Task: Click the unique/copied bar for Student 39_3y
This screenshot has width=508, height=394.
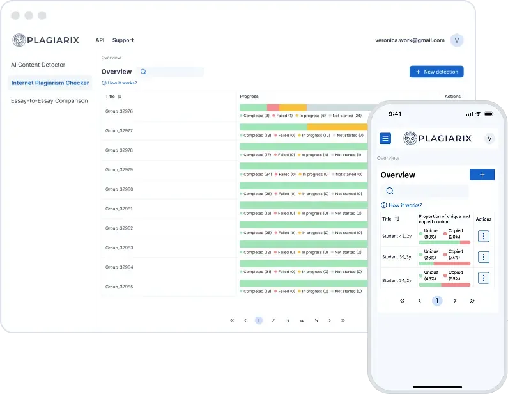Action: point(445,264)
